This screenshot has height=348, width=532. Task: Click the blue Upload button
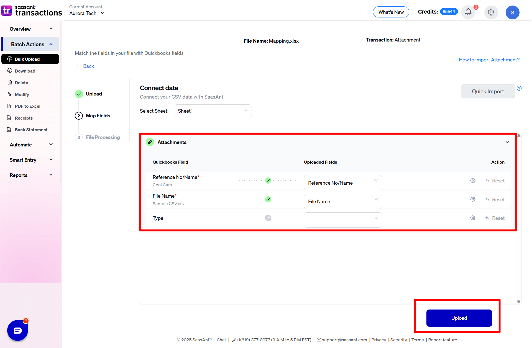coord(459,318)
